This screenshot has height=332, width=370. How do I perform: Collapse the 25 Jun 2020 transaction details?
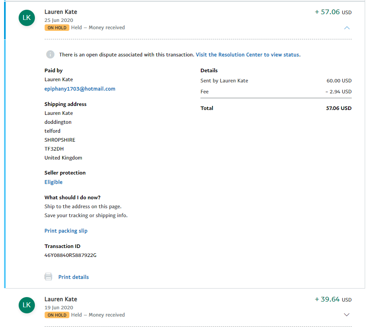pos(346,28)
